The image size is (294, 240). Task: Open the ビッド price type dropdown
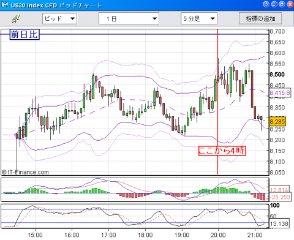(59, 18)
